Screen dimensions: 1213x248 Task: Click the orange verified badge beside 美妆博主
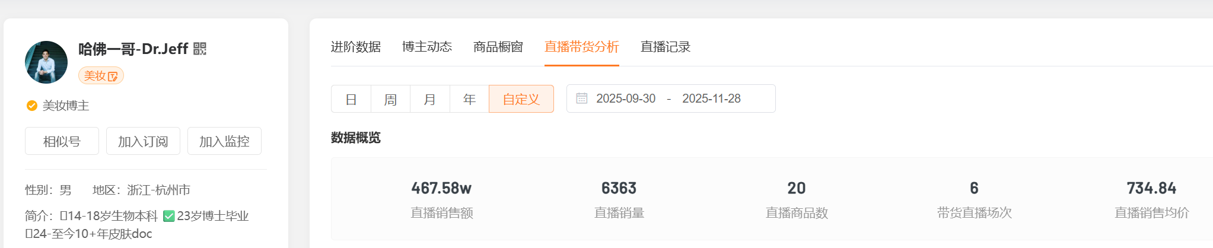click(32, 106)
